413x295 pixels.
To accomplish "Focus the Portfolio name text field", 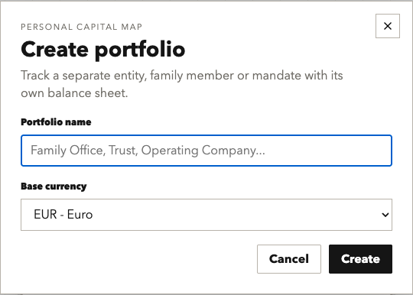I will (x=206, y=151).
